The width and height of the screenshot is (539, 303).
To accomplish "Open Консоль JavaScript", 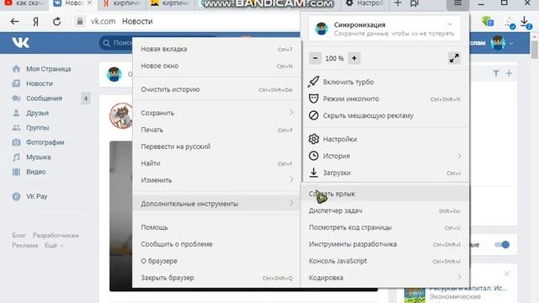I will pos(385,261).
